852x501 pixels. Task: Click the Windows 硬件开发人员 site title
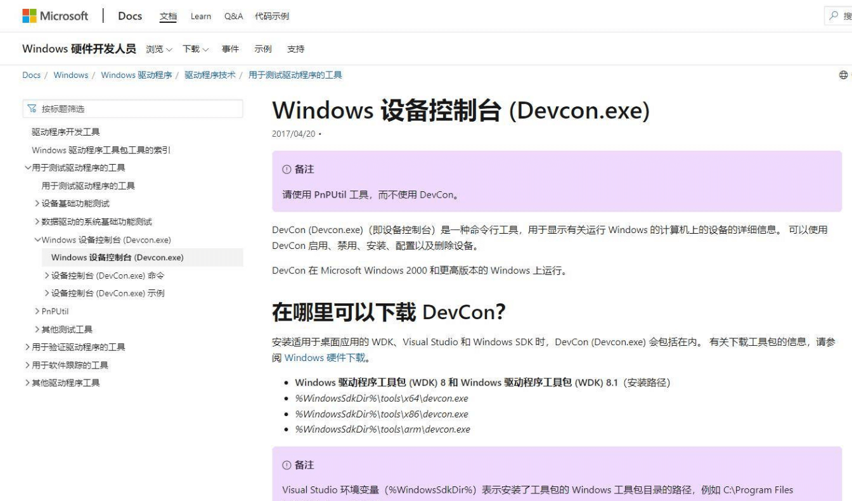pos(79,49)
